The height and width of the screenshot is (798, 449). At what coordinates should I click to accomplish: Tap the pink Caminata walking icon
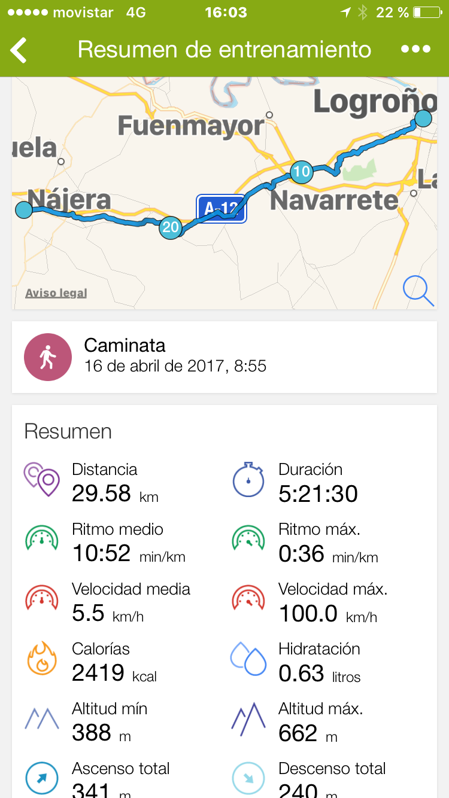[48, 357]
